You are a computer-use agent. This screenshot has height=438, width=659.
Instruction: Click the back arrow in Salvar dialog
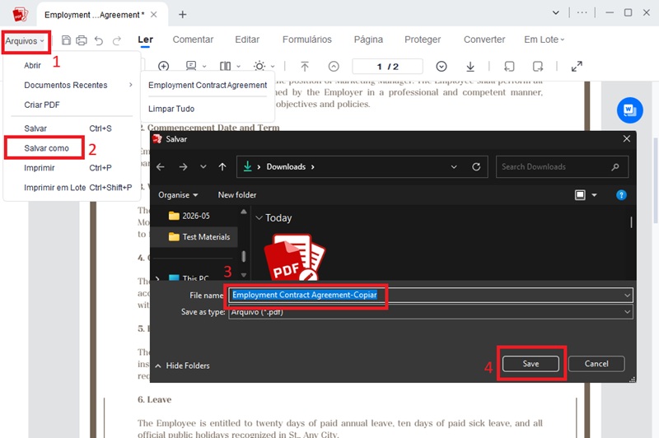161,167
